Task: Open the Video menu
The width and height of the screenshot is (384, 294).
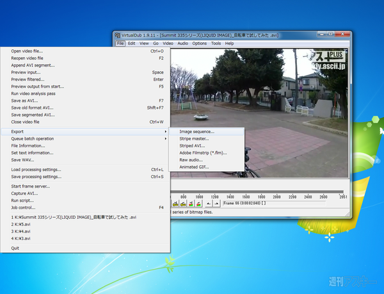Action: 168,44
